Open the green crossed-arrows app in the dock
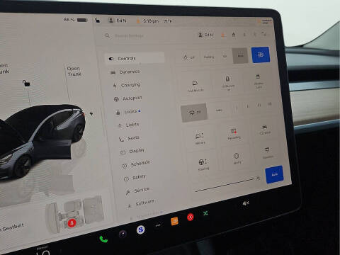Viewport: 340px width, 255px height. point(205,213)
